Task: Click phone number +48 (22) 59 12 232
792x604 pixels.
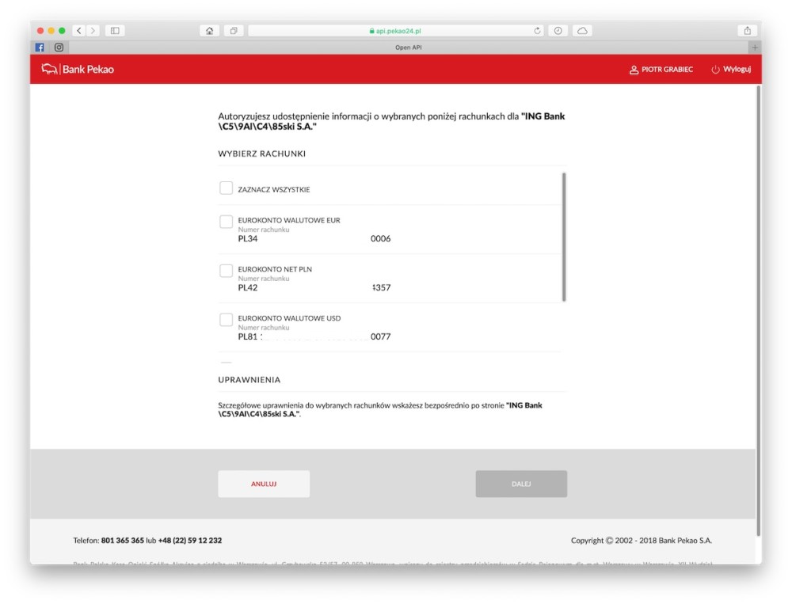Action: point(190,541)
